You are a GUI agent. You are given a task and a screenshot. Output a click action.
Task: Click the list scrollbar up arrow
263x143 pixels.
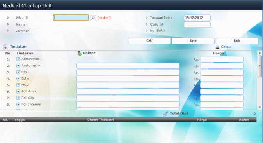[260, 53]
